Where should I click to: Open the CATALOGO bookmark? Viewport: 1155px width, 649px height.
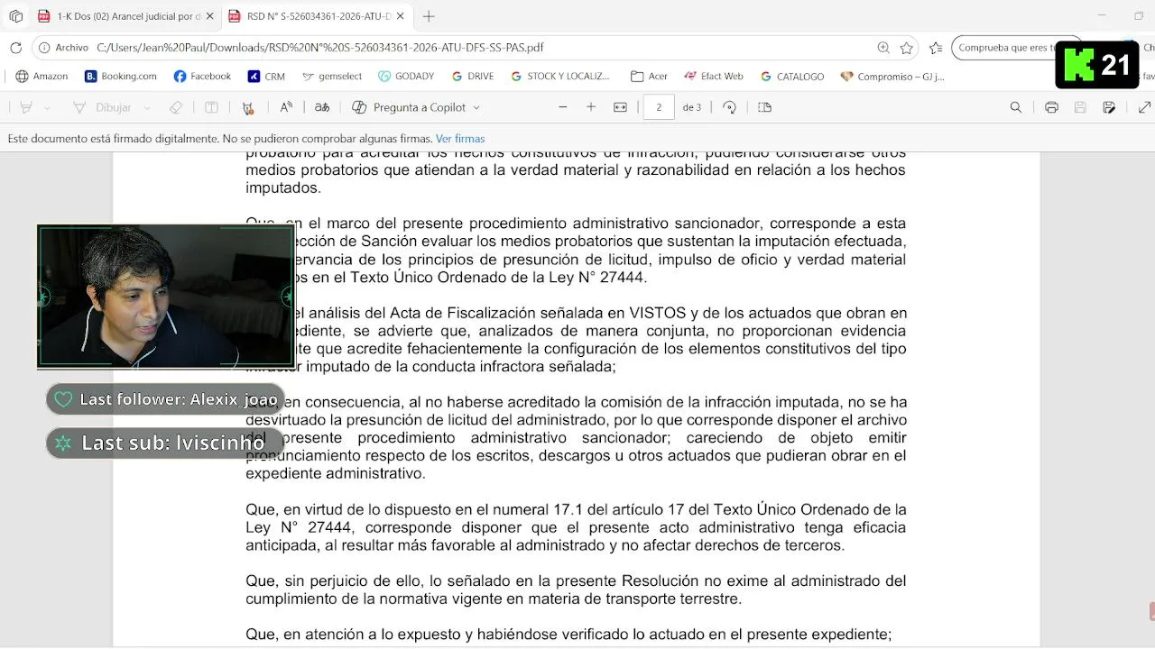point(792,77)
